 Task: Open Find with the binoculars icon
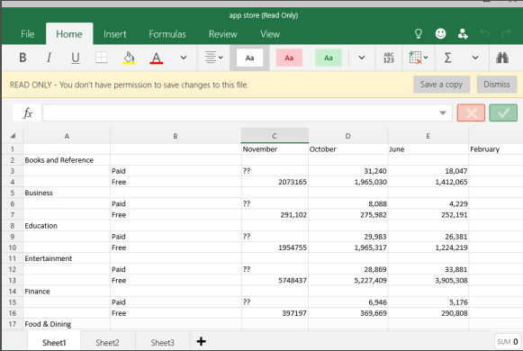[502, 58]
